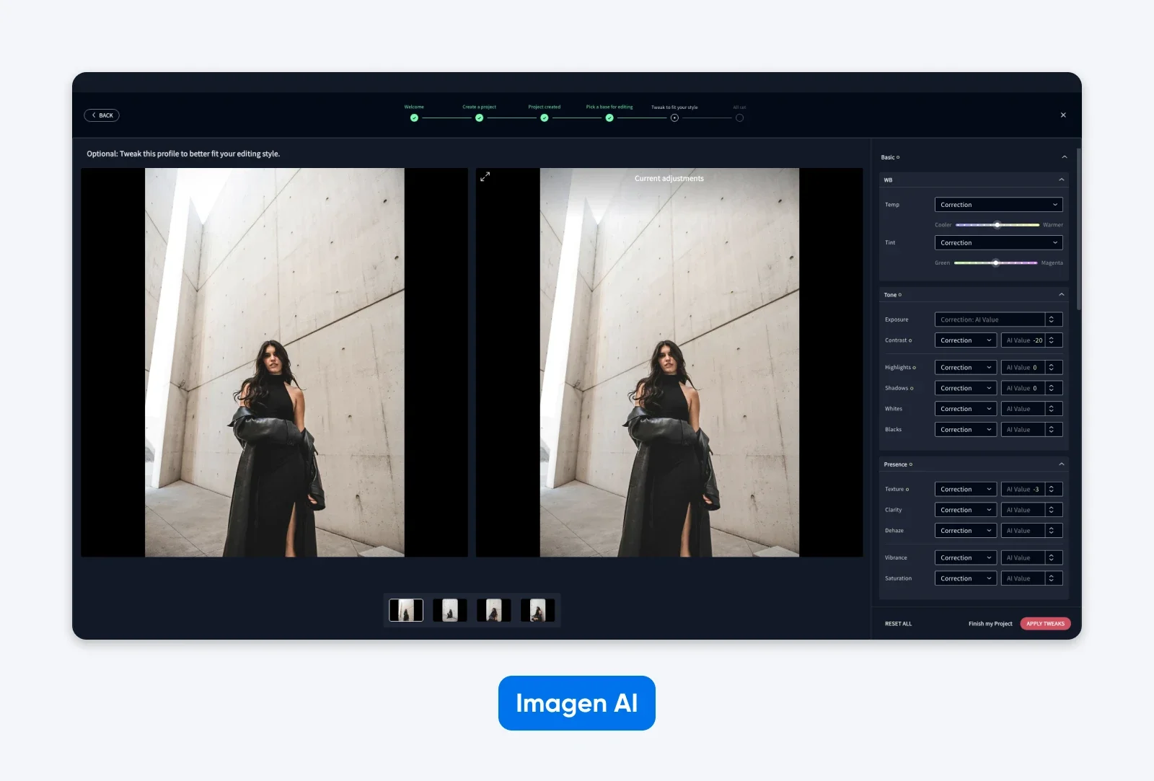Open the Tint Correction dropdown
Screen dimensions: 1154x781
pos(999,242)
